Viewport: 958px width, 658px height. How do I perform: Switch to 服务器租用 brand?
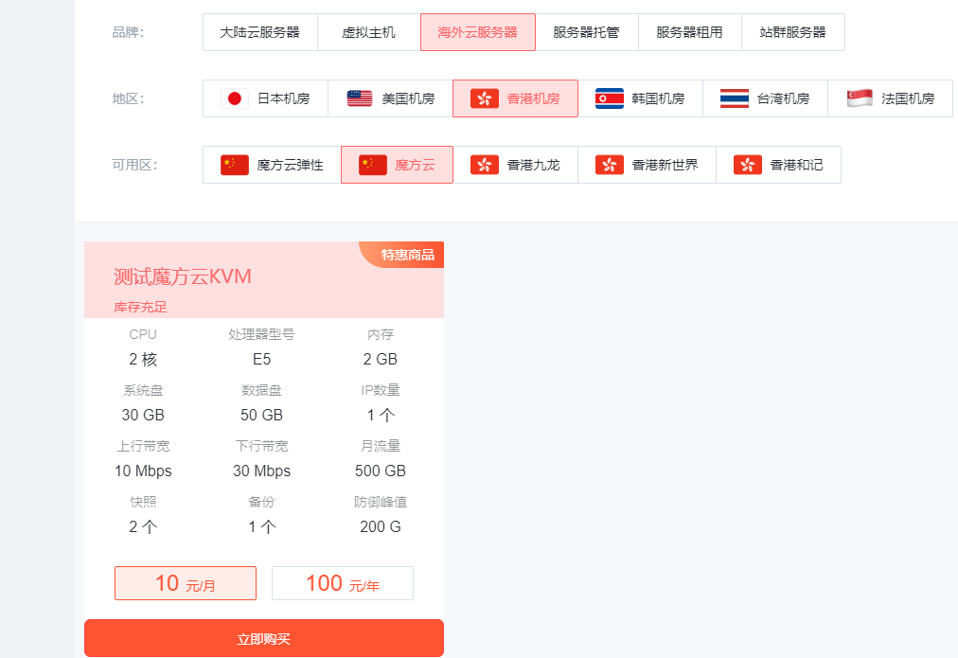[x=690, y=32]
